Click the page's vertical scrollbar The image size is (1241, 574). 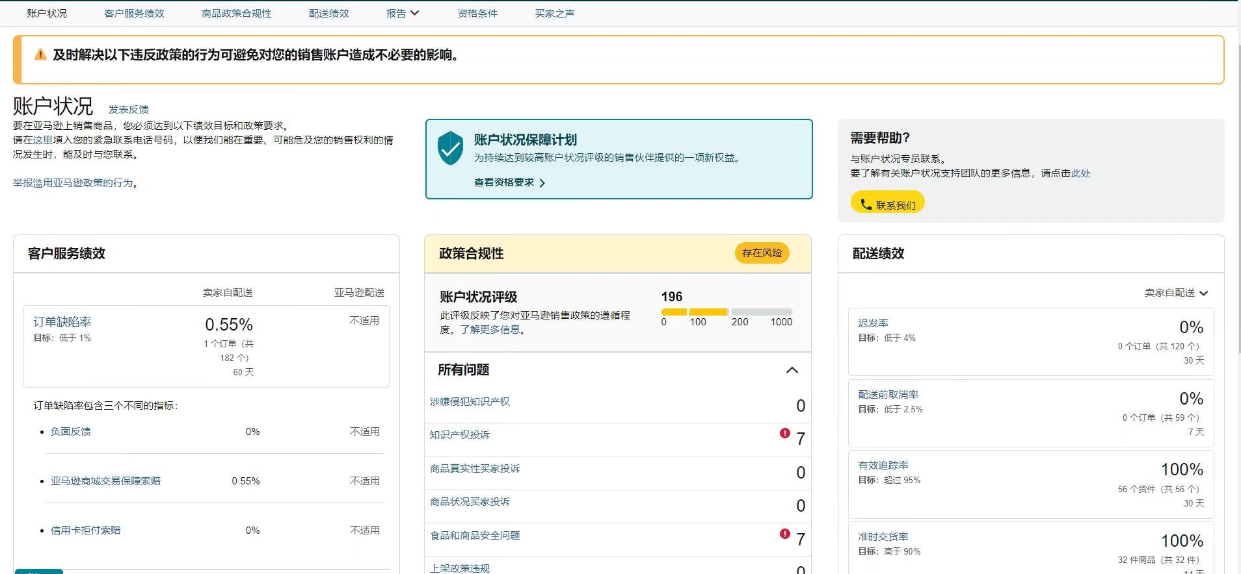(1237, 195)
